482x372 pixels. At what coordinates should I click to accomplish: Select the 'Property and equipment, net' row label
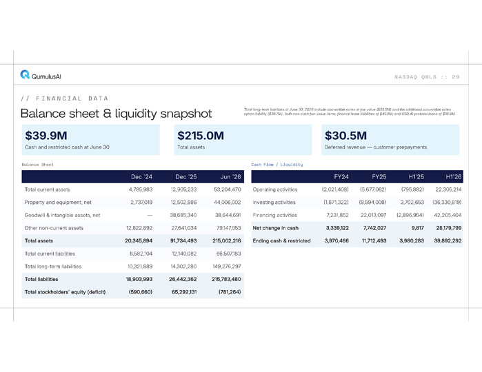point(58,203)
